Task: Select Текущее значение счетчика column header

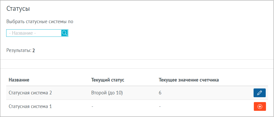Action: coord(189,80)
